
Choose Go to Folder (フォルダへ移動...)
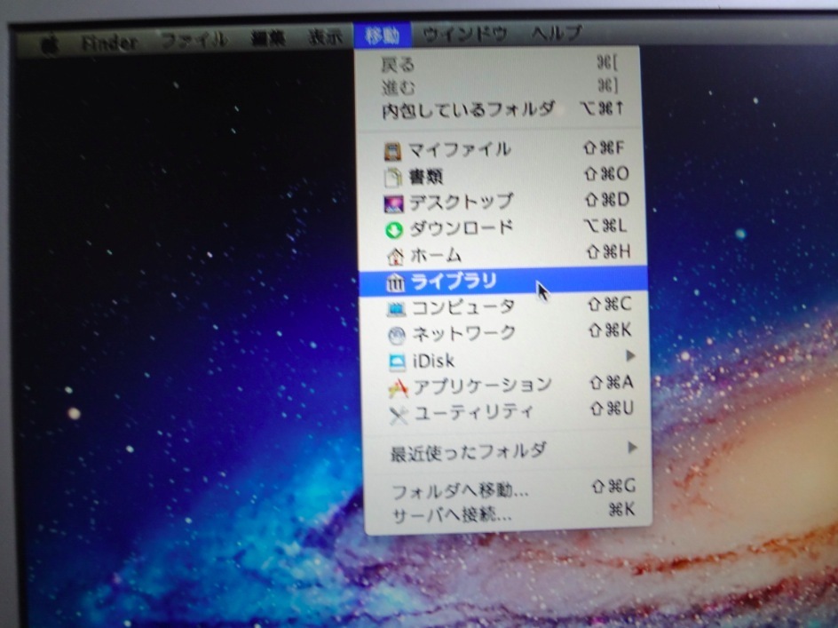click(x=461, y=491)
